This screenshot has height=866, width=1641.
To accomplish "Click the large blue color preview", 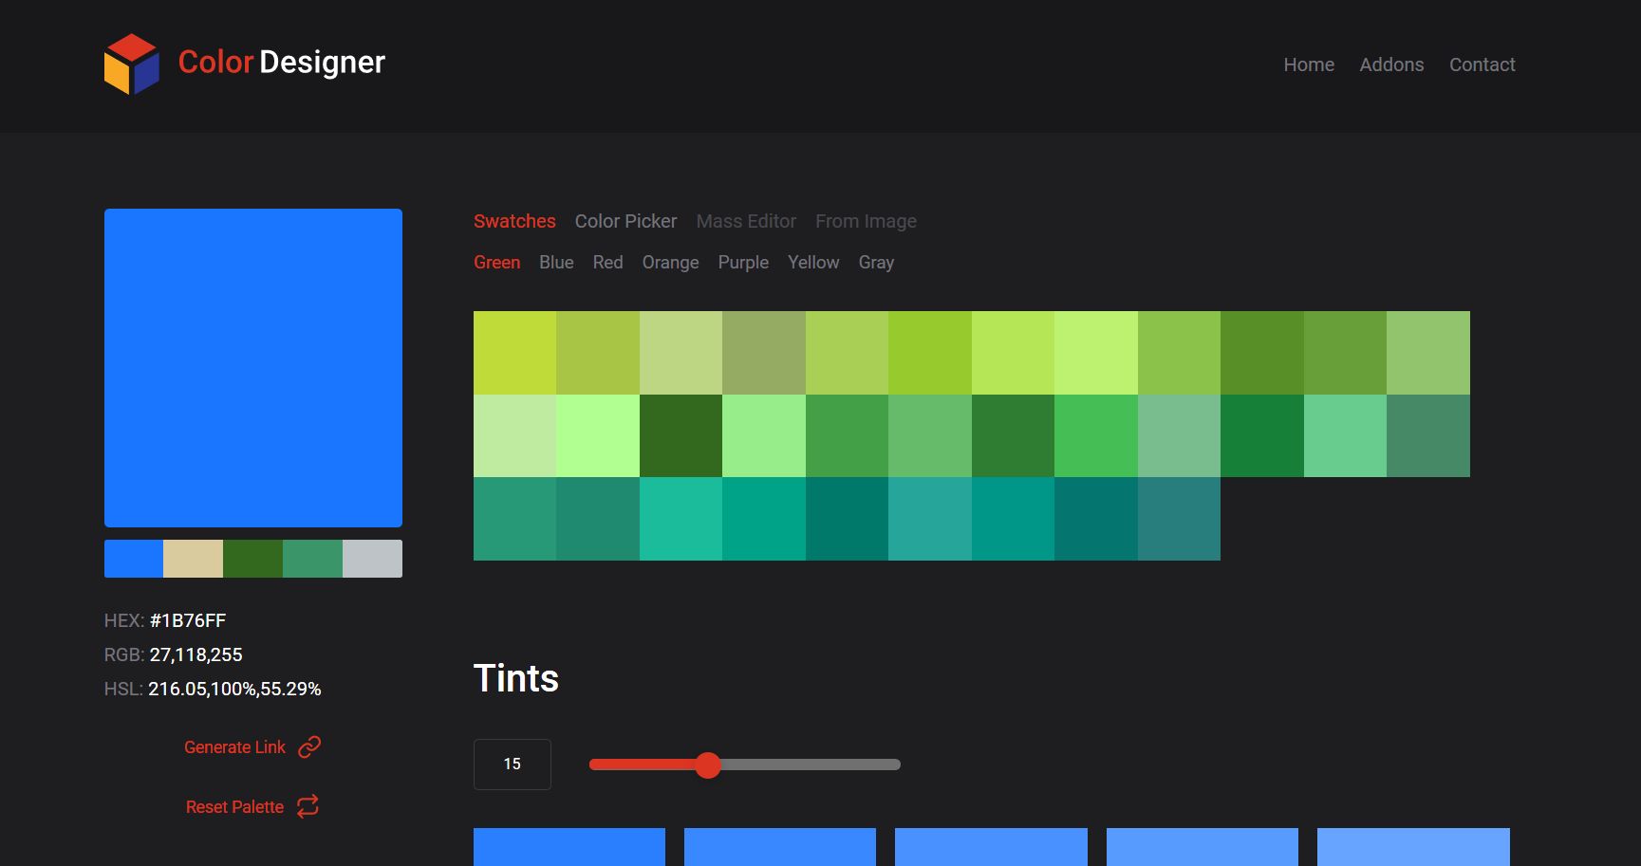I will click(x=253, y=368).
